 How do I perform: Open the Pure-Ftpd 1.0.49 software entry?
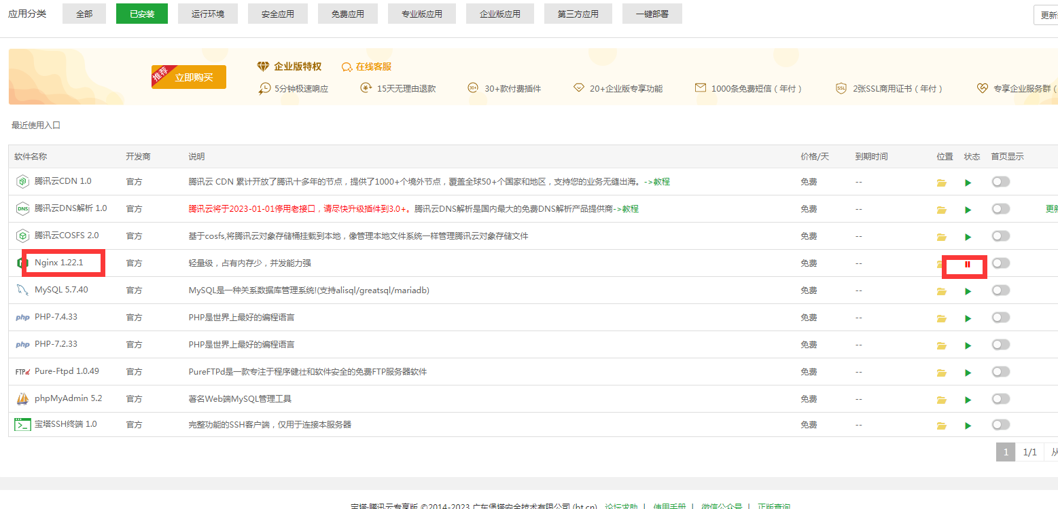pos(67,371)
